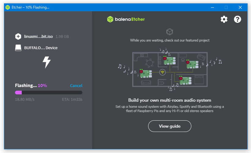Click the 18.80 MB/s speed value
251x153 pixels.
click(25, 100)
